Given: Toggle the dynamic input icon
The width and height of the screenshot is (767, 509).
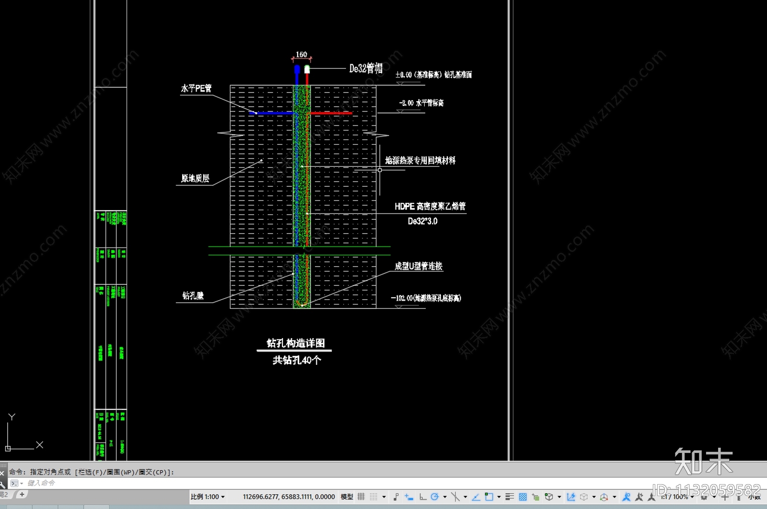Looking at the screenshot, I should pos(409,497).
